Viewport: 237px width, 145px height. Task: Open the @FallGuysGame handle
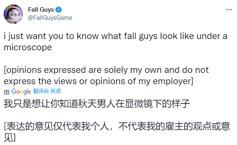tap(50, 18)
